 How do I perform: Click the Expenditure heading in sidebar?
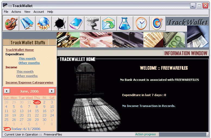tap(15, 54)
